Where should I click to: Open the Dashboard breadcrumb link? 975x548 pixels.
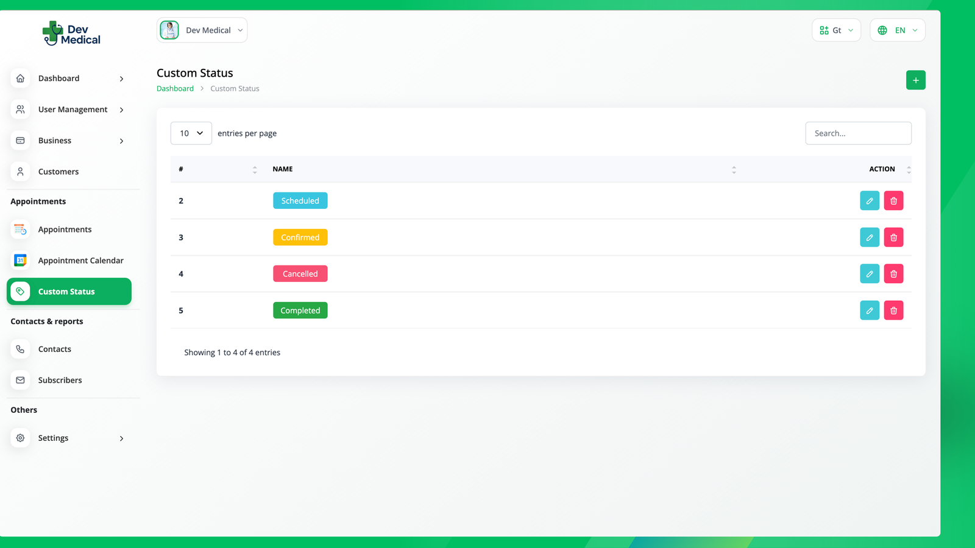coord(175,88)
